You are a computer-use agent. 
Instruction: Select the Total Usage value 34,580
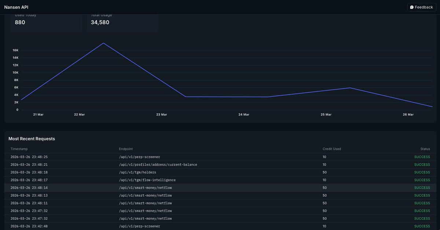tap(100, 22)
